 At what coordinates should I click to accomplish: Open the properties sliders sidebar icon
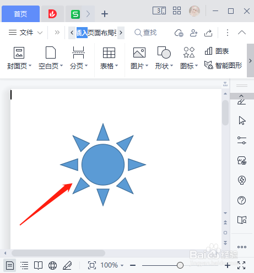coord(242,140)
